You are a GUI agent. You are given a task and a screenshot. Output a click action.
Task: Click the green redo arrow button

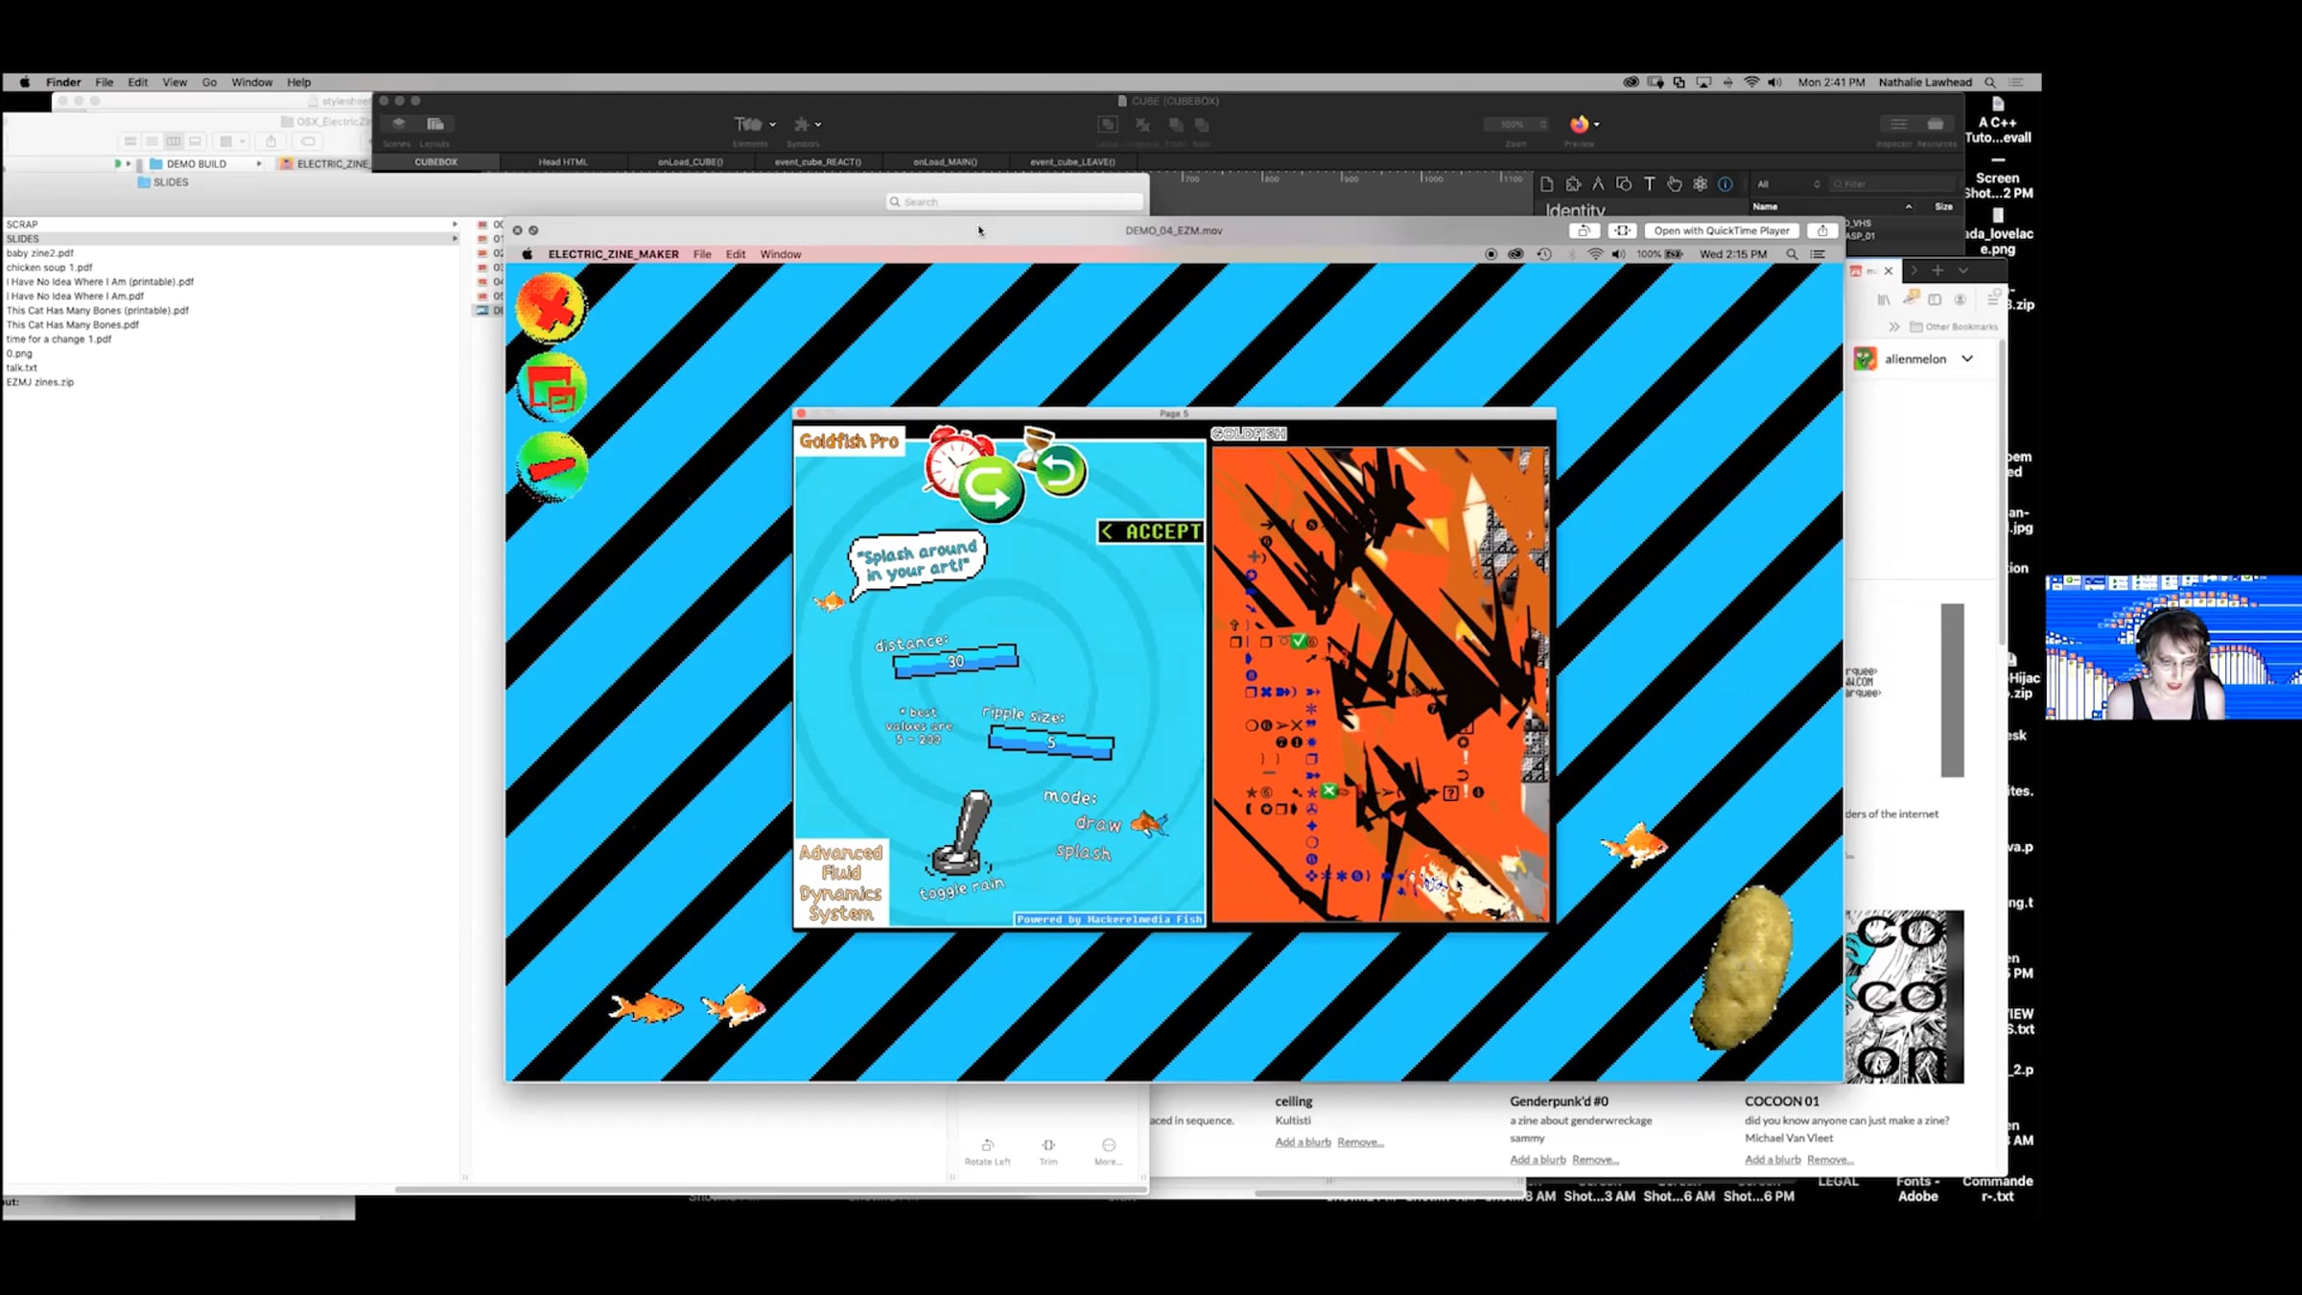pos(991,487)
